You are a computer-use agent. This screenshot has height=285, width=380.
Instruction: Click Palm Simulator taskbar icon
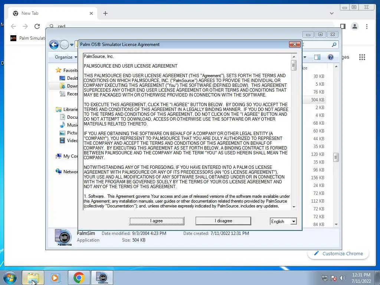point(102,278)
